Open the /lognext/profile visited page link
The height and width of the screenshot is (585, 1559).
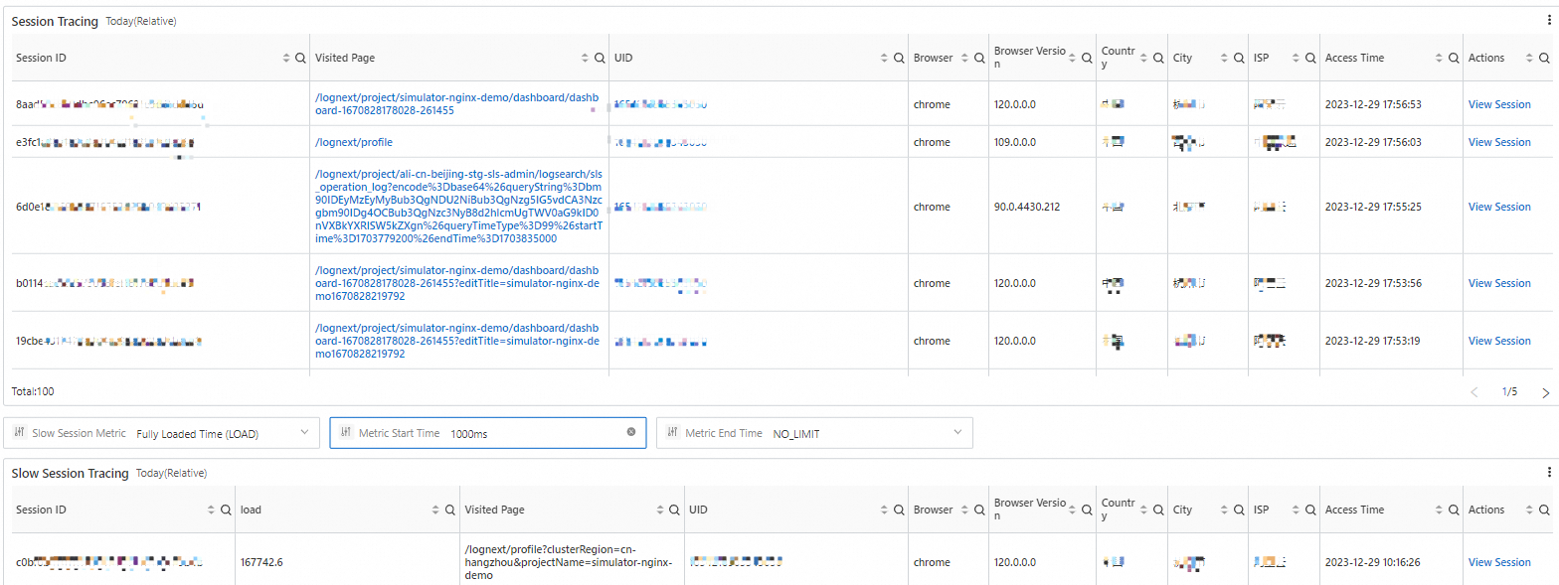pos(353,142)
